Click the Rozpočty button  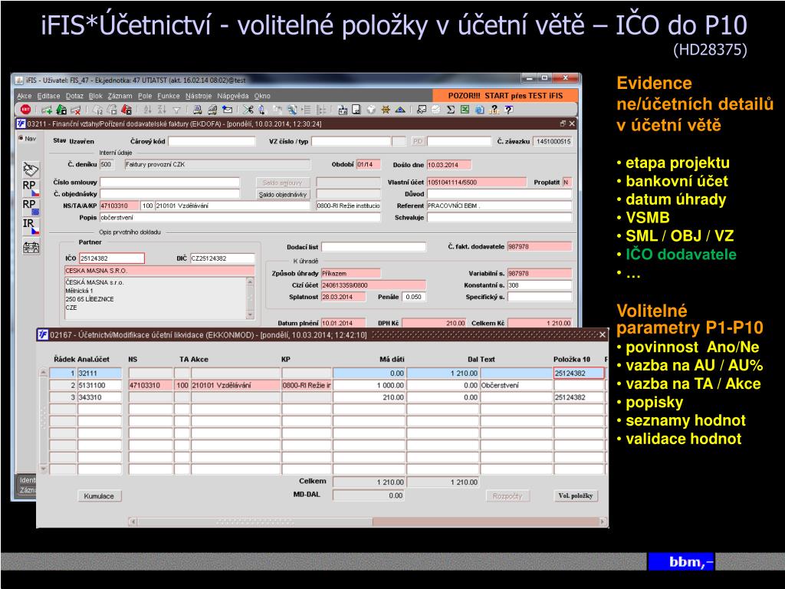(507, 496)
